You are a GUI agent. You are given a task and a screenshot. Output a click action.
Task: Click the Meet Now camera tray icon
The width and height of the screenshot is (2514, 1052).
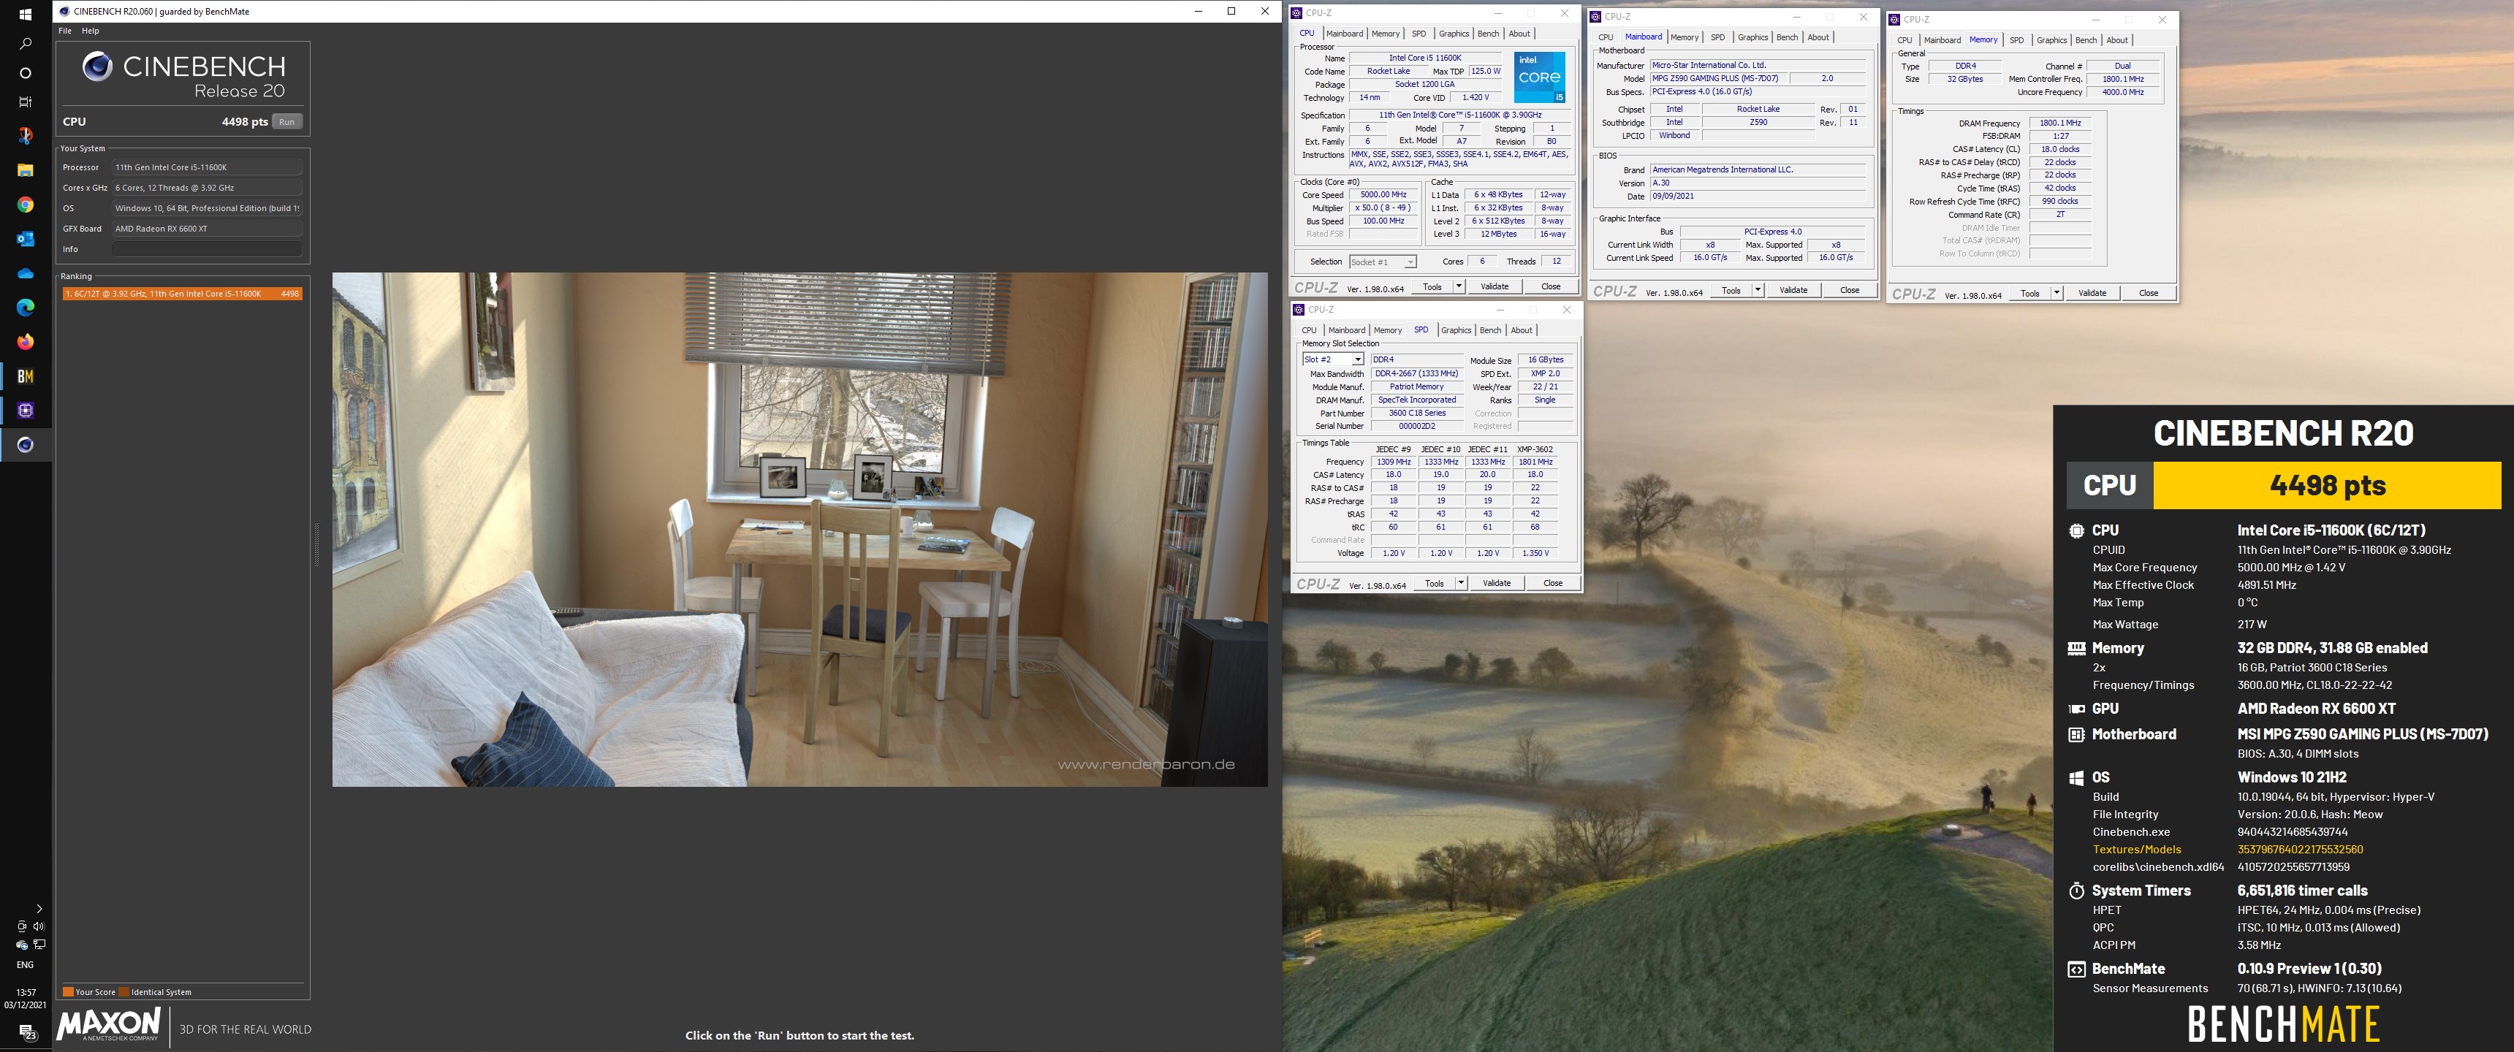click(x=21, y=926)
